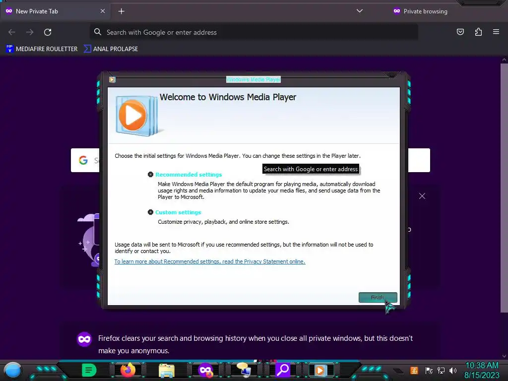Open a new tab with plus button
The width and height of the screenshot is (508, 381).
pyautogui.click(x=121, y=11)
